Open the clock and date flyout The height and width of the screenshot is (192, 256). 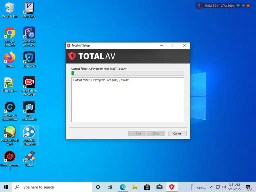234,187
